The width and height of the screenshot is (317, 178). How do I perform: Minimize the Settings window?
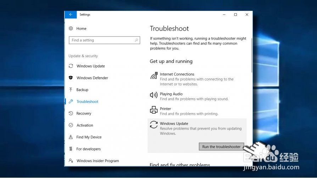coord(224,14)
